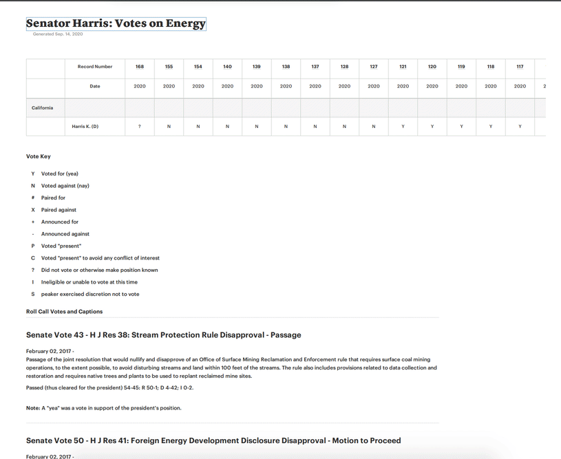
Task: Select the 'Senator Harris: Votes on Energy' title
Action: [x=116, y=23]
